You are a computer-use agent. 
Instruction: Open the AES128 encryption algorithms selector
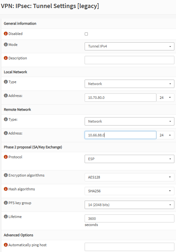(129, 177)
